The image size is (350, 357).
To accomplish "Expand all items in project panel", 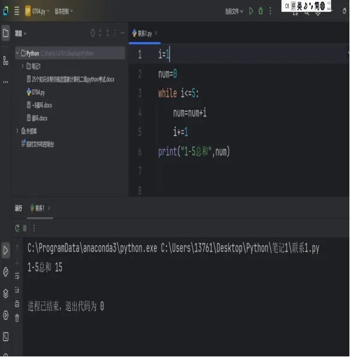I will coord(100,33).
